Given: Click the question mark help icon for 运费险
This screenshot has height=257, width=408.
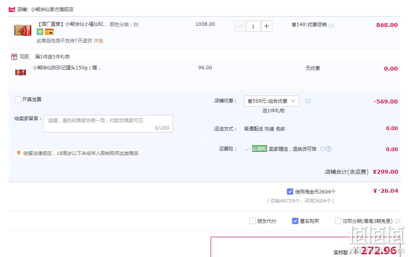Looking at the screenshot, I should click(x=328, y=149).
